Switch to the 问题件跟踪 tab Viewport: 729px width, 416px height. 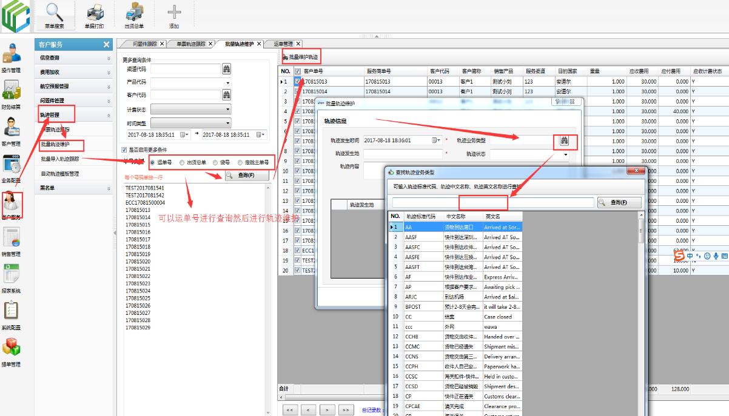145,44
